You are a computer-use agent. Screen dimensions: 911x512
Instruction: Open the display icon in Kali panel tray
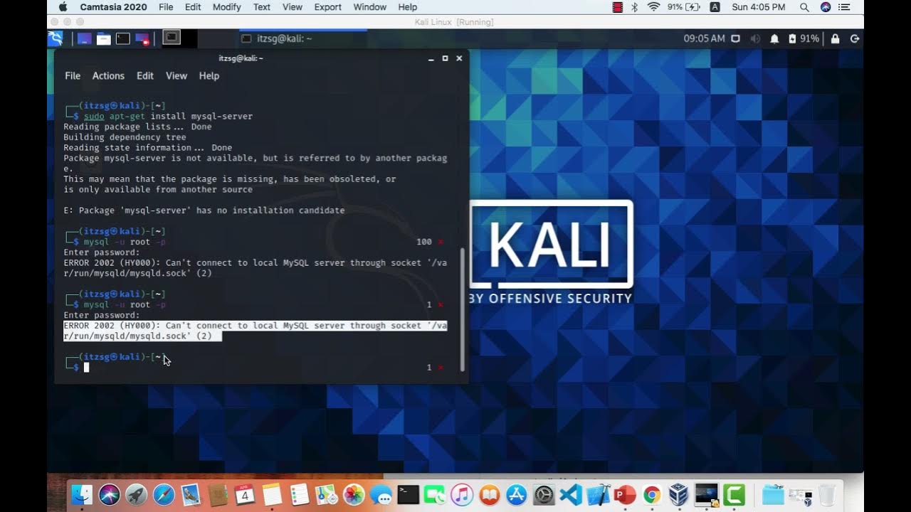(736, 38)
